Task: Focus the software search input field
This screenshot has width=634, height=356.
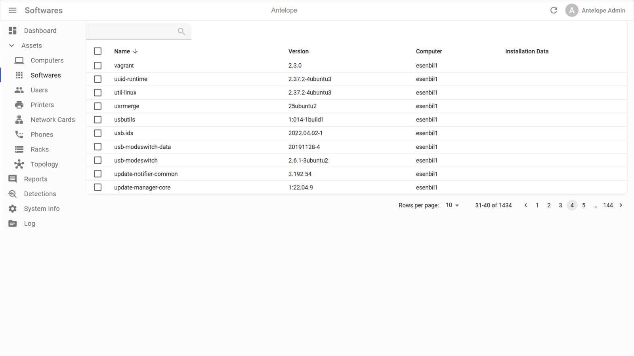Action: click(139, 31)
